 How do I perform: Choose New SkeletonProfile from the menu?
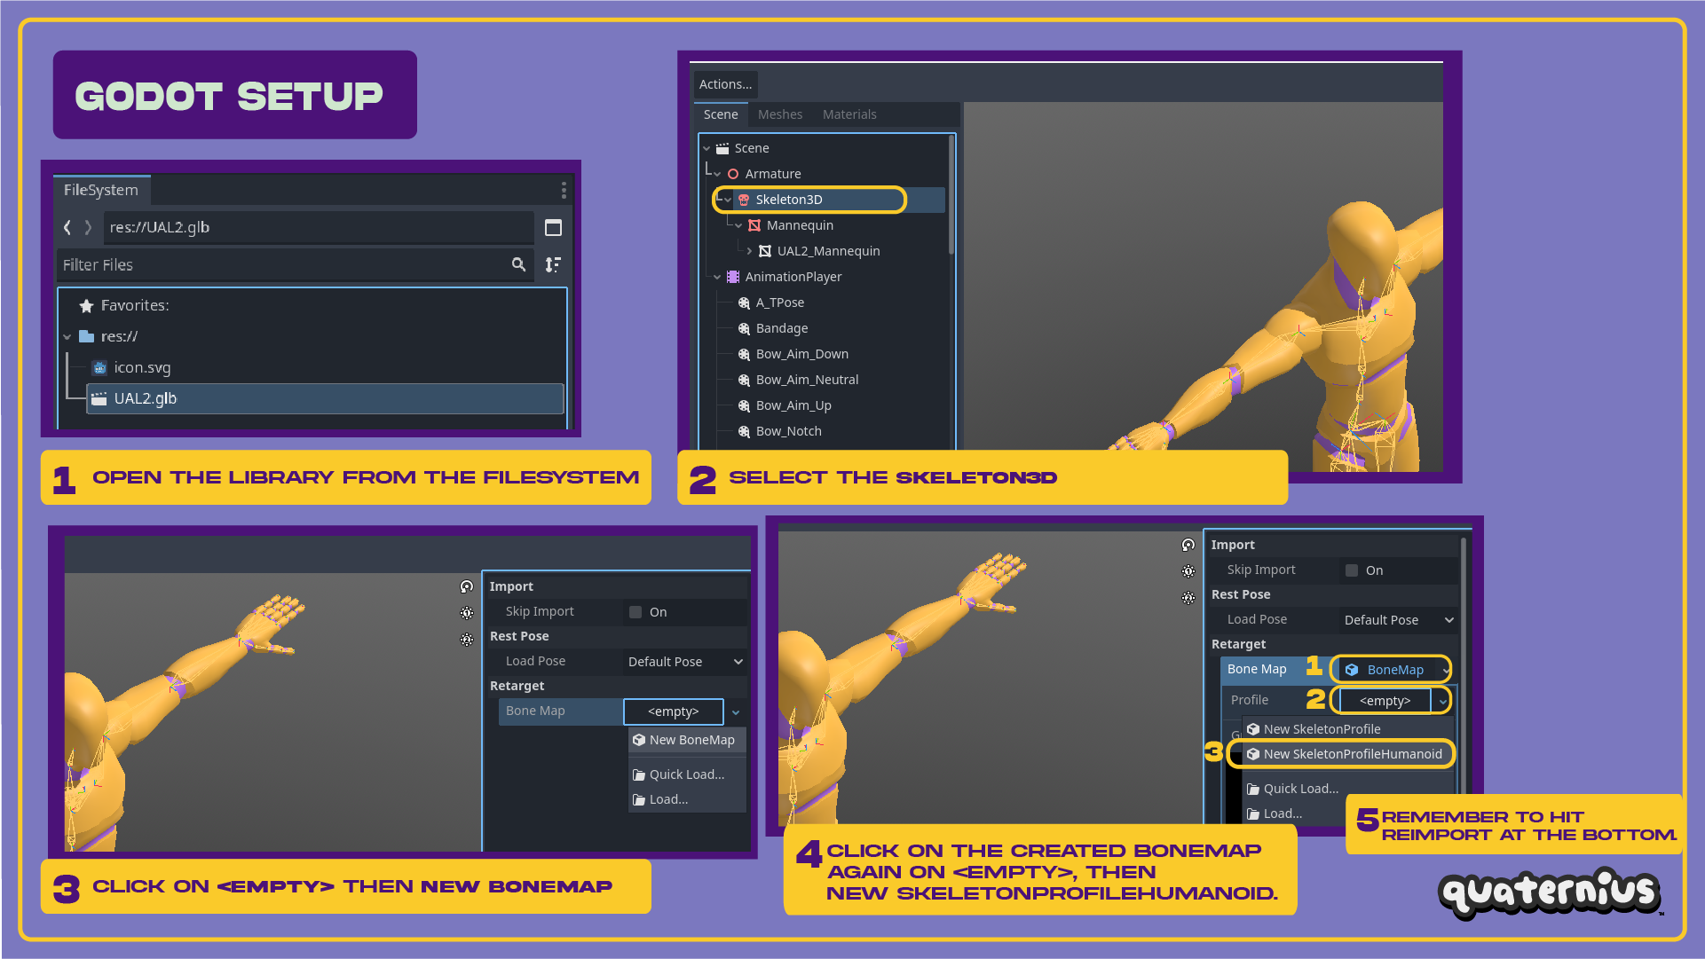[x=1347, y=729]
